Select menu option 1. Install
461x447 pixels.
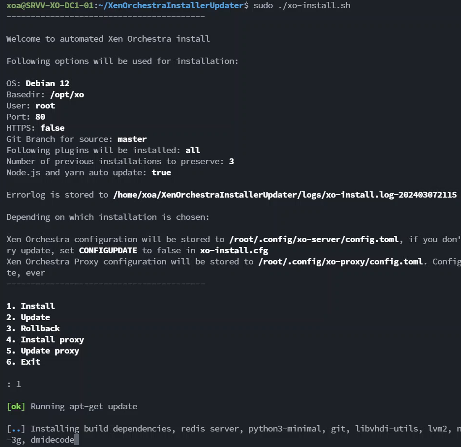(31, 306)
